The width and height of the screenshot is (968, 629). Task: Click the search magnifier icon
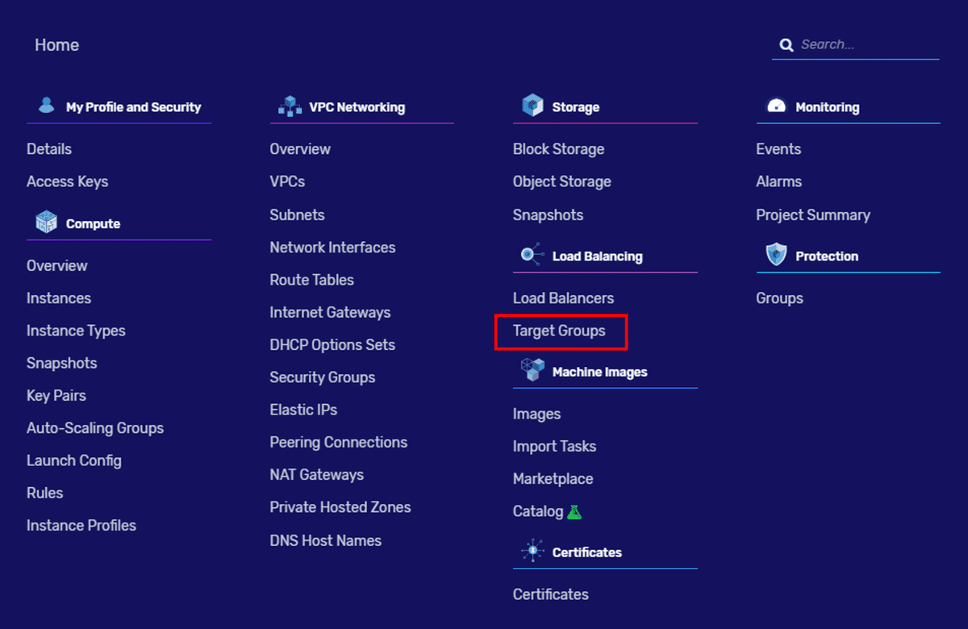pos(786,44)
